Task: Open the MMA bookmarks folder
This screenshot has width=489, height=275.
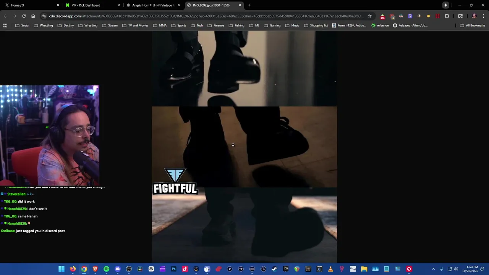Action: point(160,26)
